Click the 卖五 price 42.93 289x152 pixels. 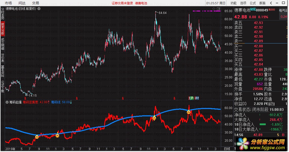pos(258,23)
